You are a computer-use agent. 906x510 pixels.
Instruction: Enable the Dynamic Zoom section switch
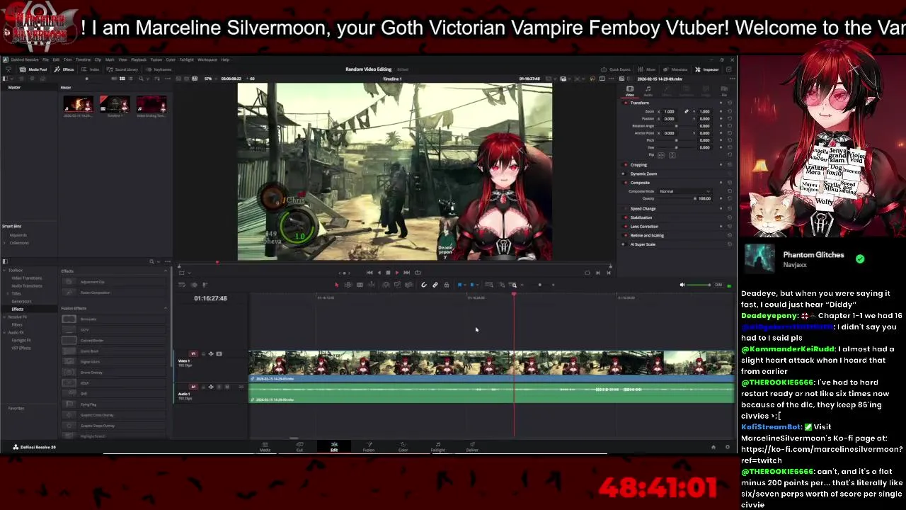pos(626,174)
